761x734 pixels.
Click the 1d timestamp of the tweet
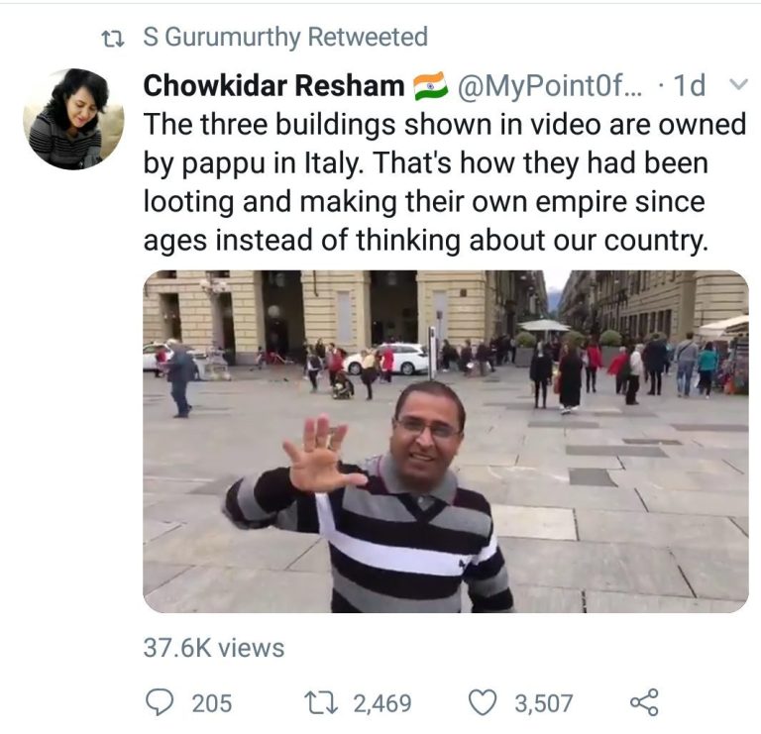689,87
